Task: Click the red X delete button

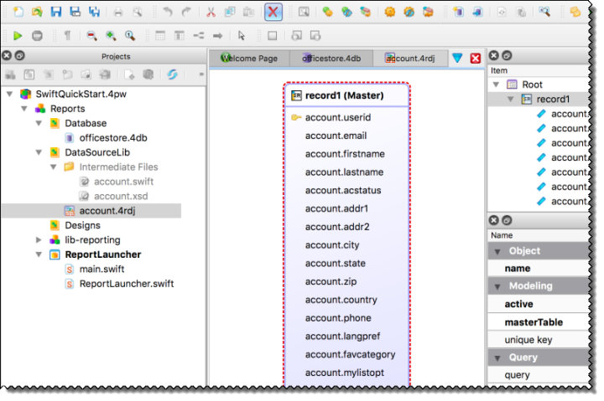Action: [x=273, y=12]
